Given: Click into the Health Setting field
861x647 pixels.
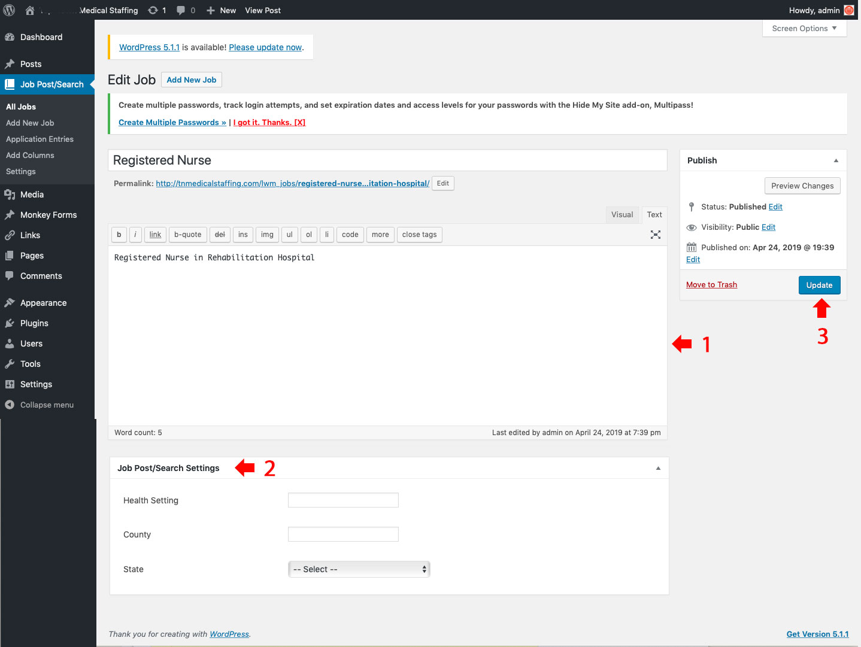Looking at the screenshot, I should click(343, 500).
